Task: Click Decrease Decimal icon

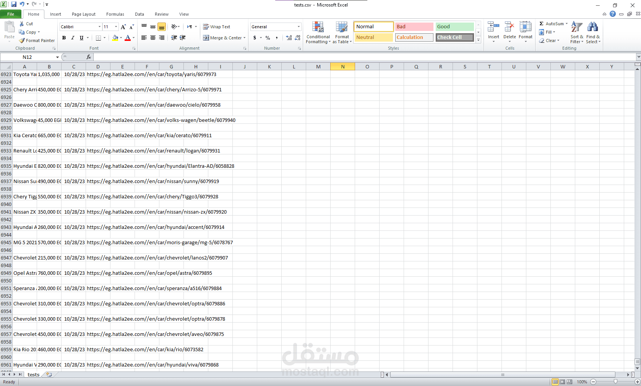Action: (x=298, y=38)
